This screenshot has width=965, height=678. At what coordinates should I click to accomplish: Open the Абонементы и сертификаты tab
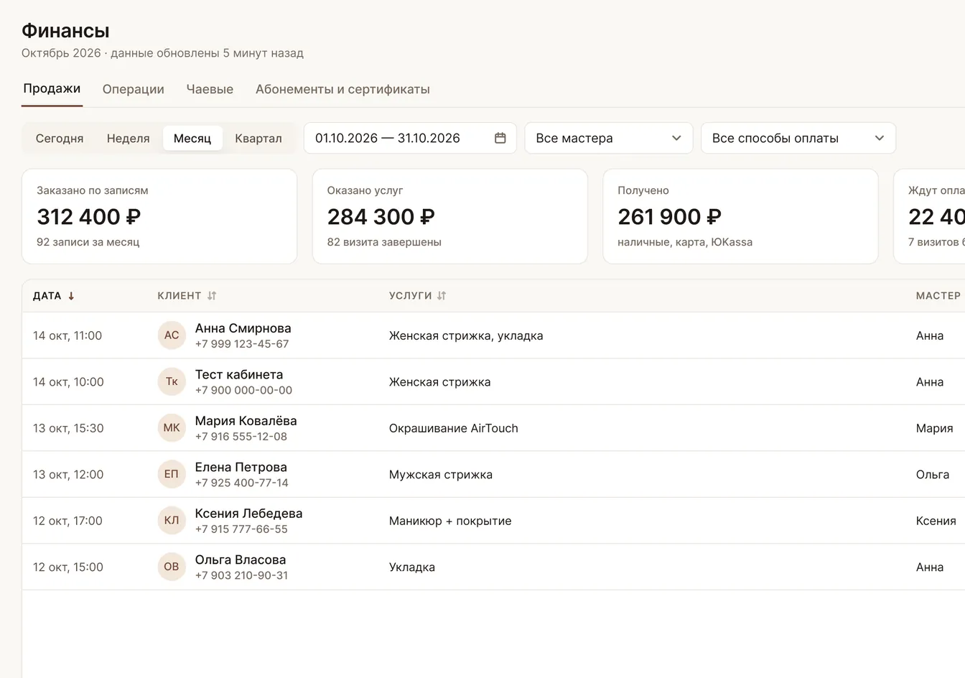(342, 89)
